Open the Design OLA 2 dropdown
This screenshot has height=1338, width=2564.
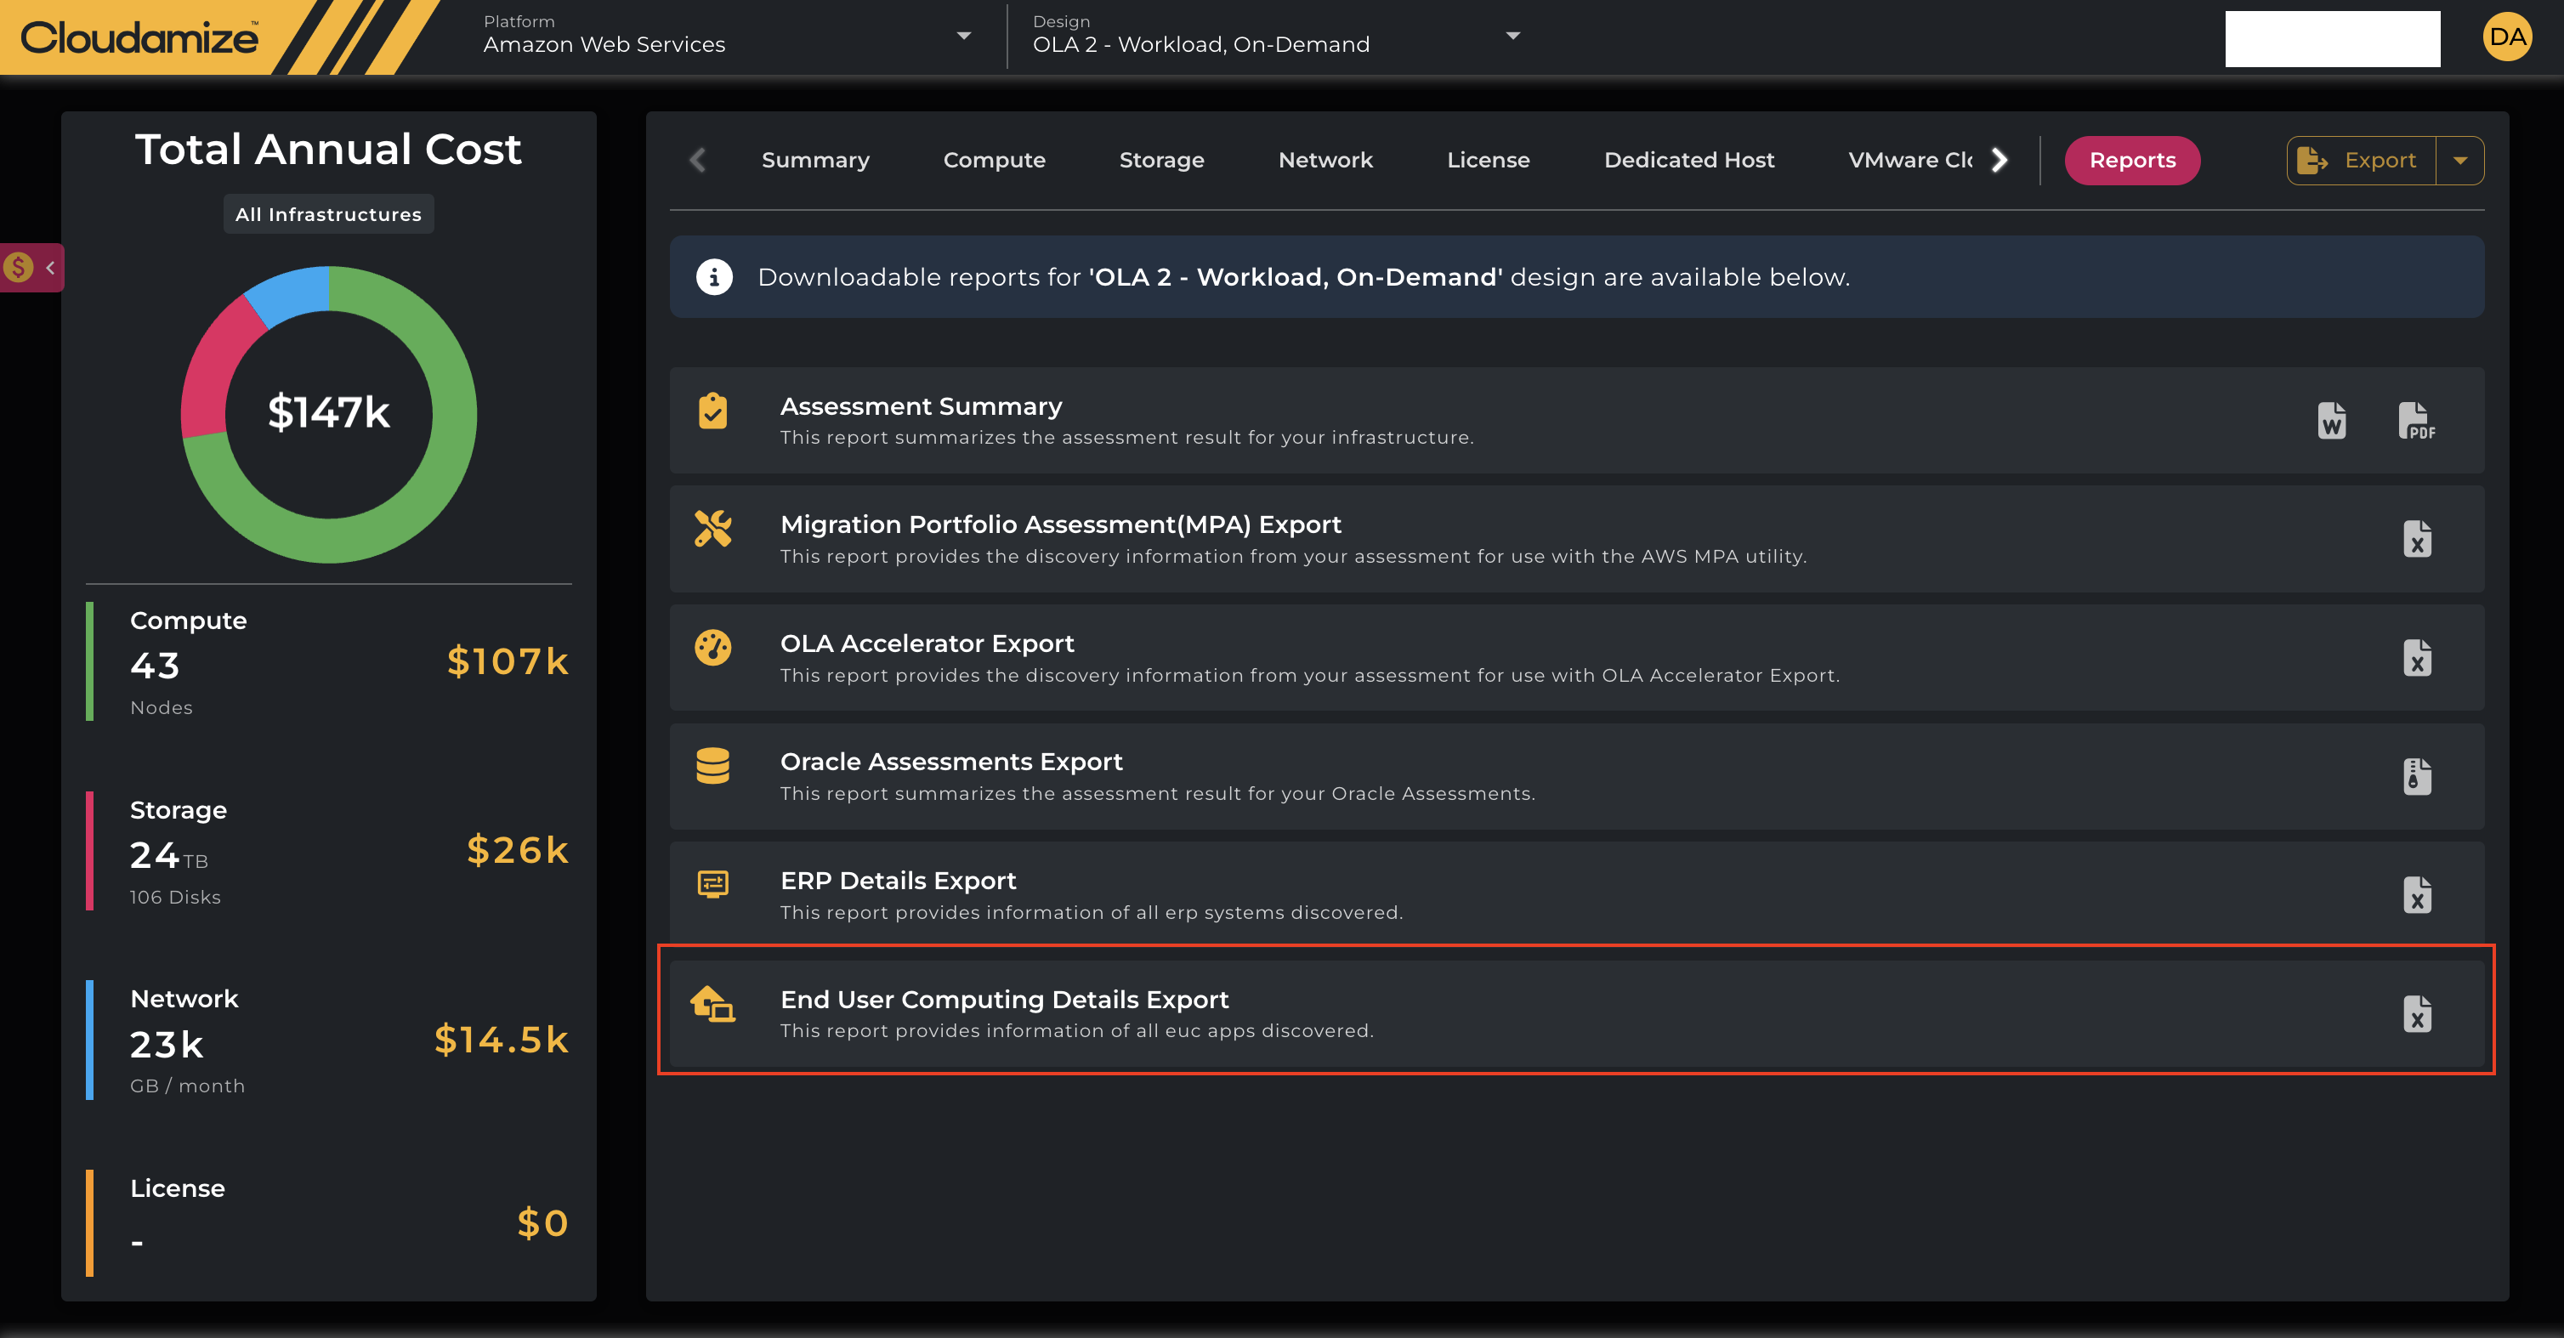(x=1276, y=36)
